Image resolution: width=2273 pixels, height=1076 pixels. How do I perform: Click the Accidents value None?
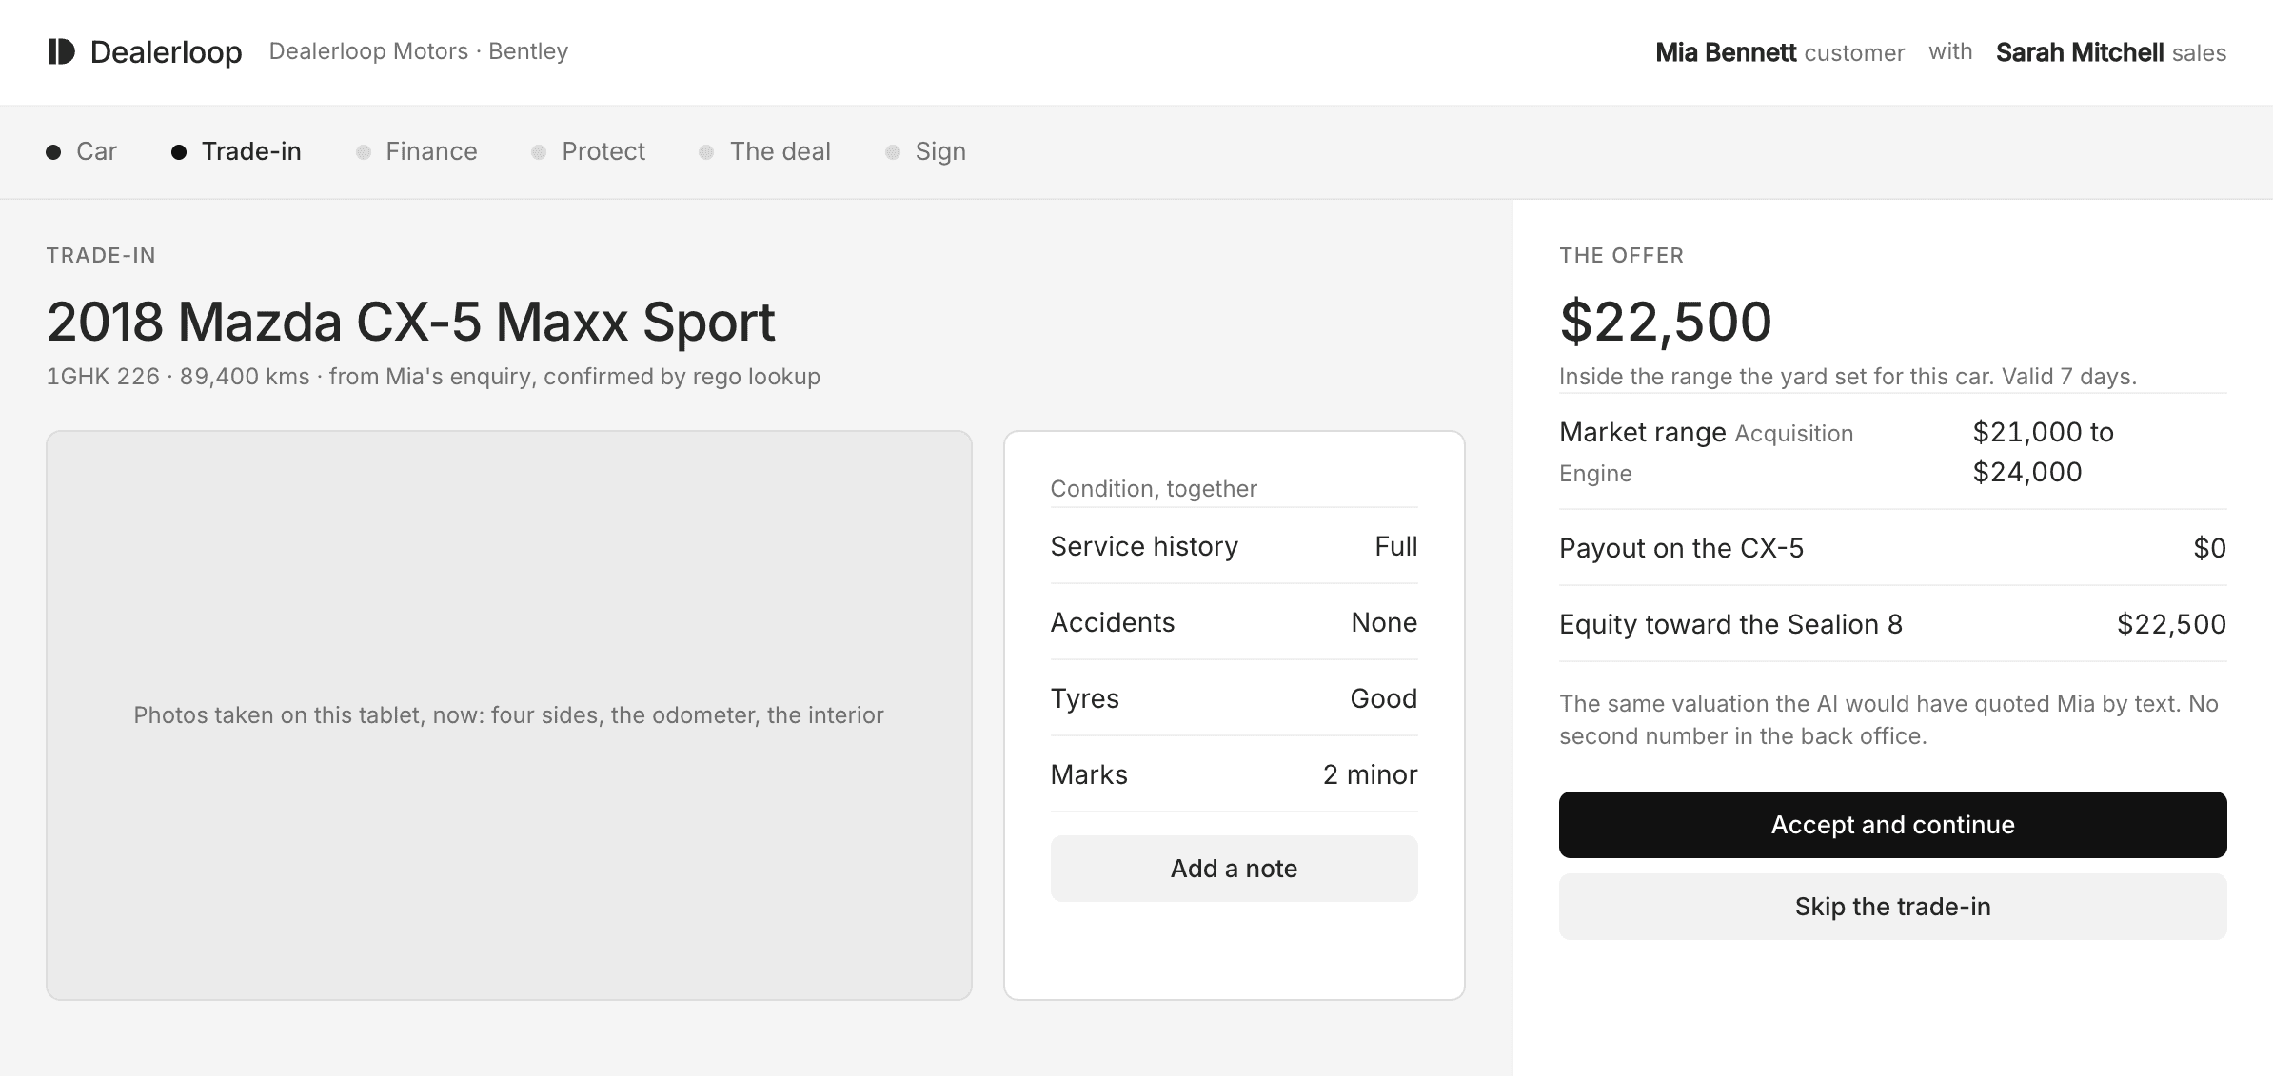coord(1384,622)
